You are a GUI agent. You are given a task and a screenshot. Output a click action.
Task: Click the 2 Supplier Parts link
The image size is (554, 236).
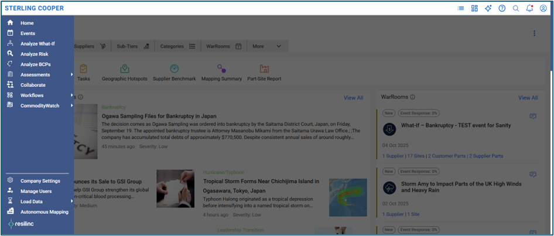[x=486, y=156]
